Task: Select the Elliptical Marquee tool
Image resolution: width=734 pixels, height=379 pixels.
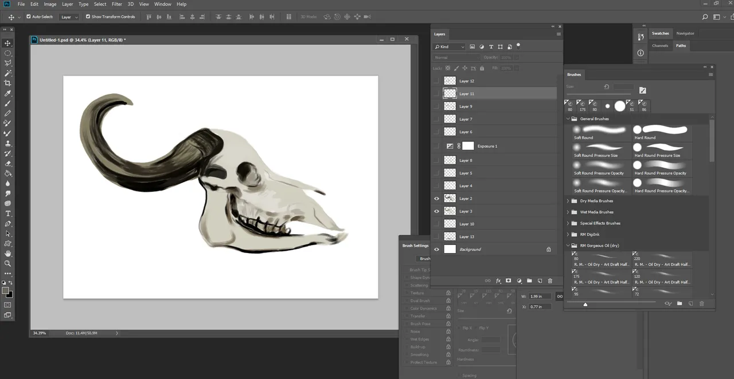Action: 8,53
